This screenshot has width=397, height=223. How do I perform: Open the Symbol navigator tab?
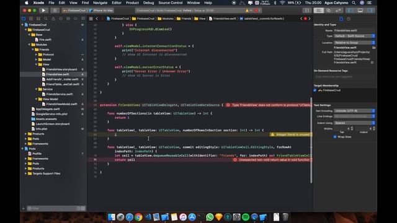pyautogui.click(x=38, y=19)
